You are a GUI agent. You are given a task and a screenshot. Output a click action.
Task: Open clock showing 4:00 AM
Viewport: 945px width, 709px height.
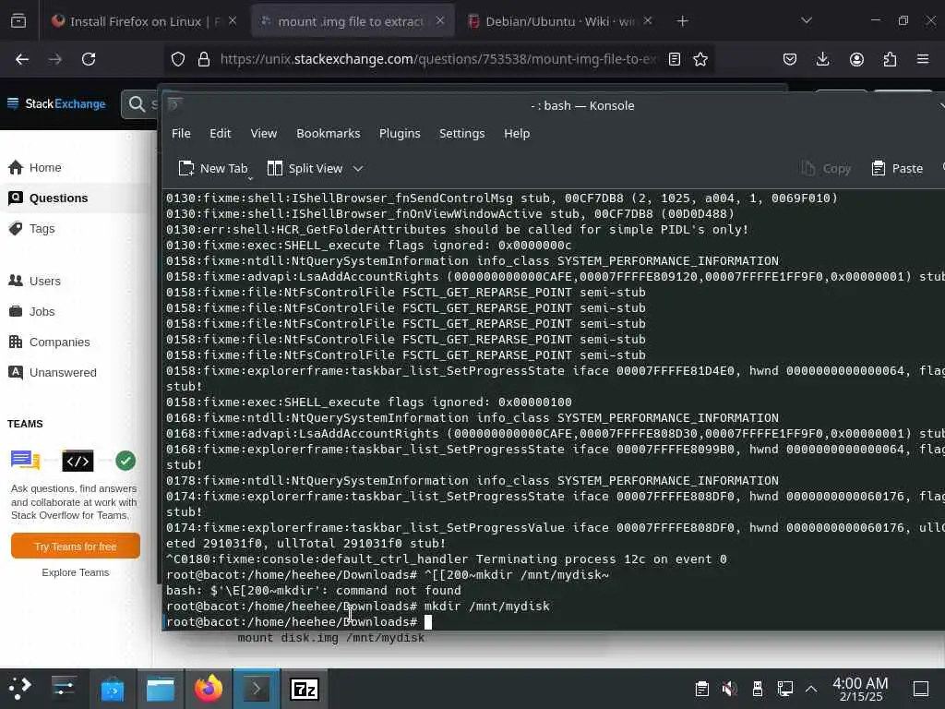tap(860, 689)
